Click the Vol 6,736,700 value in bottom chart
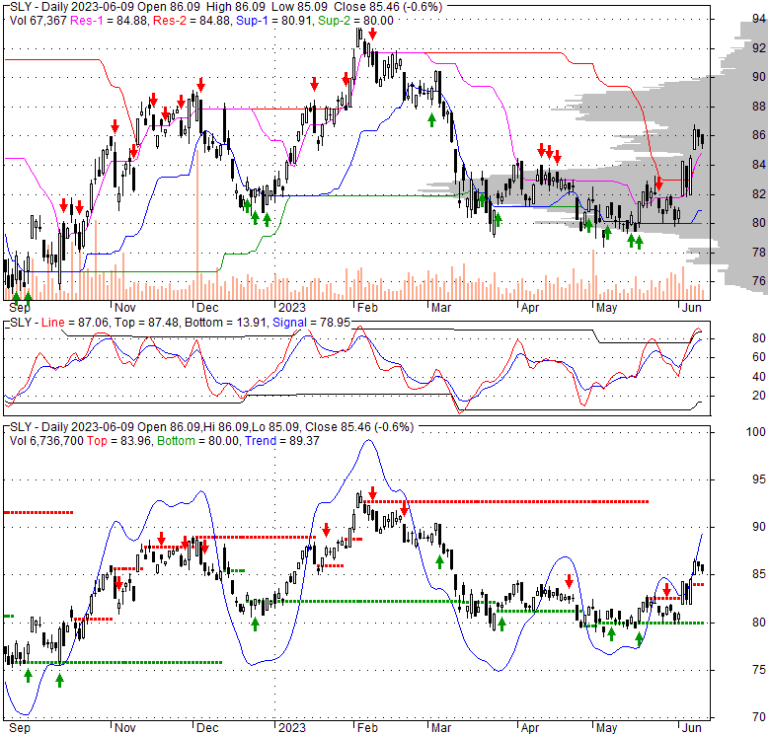 coord(46,441)
